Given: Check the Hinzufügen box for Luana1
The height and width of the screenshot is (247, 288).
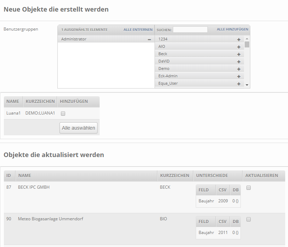Looking at the screenshot, I should click(x=63, y=113).
